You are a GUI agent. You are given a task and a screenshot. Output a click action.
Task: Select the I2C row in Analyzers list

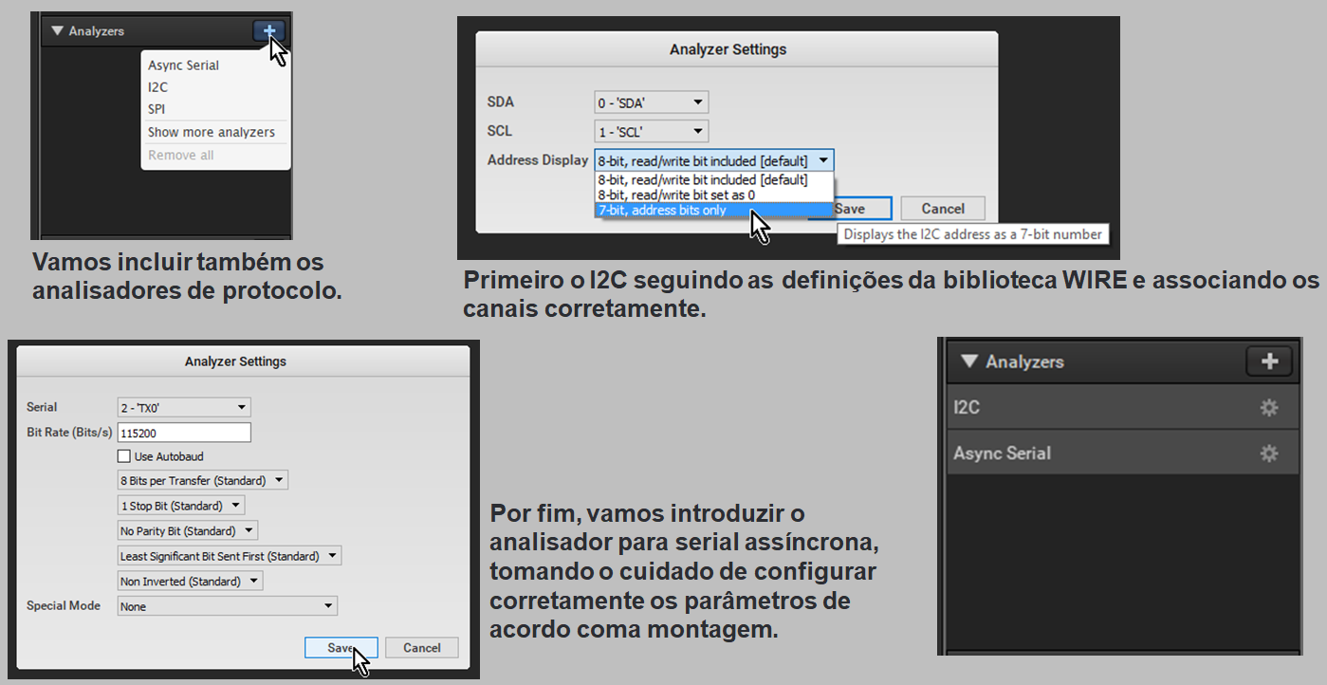coord(1122,408)
